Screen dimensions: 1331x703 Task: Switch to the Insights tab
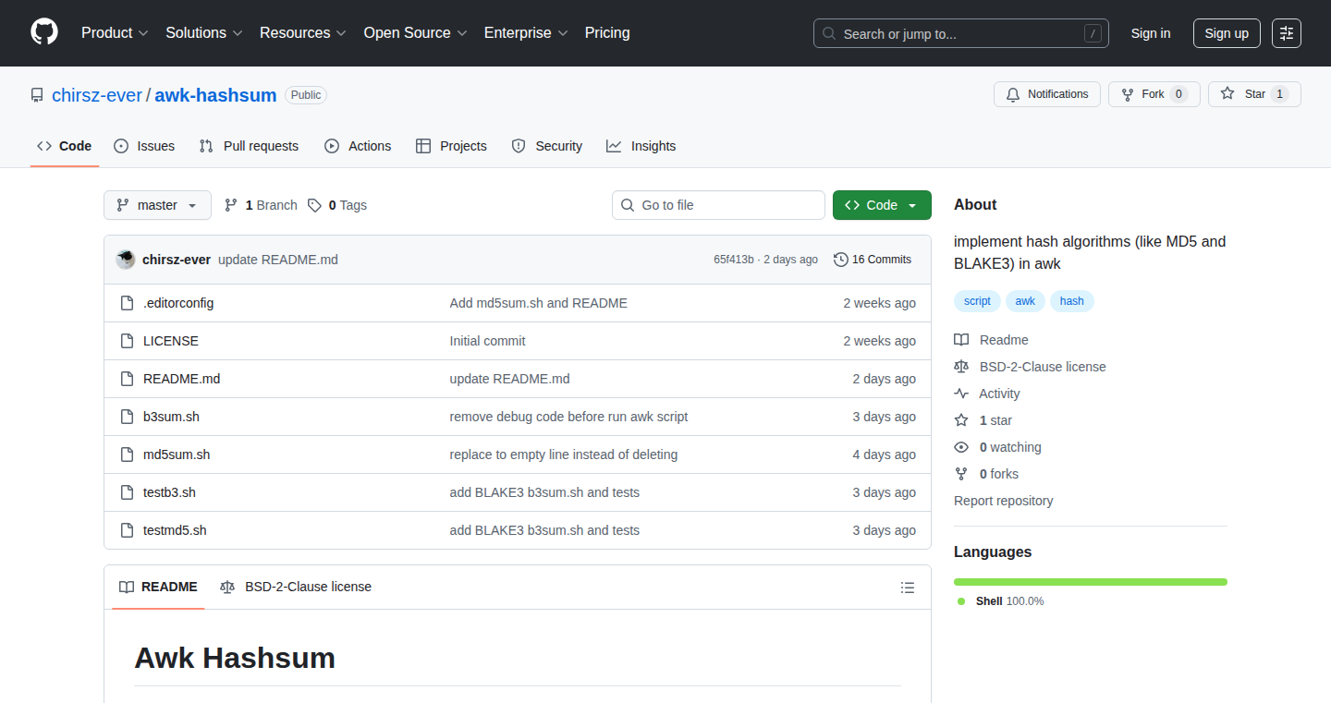point(641,146)
